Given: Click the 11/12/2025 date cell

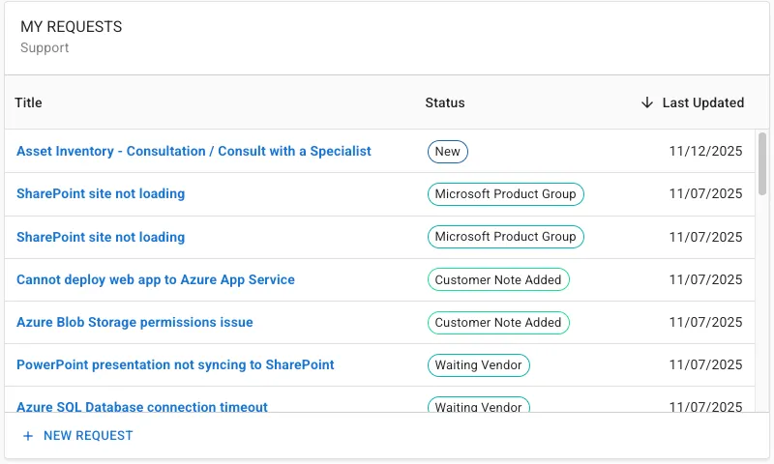Looking at the screenshot, I should tap(705, 151).
